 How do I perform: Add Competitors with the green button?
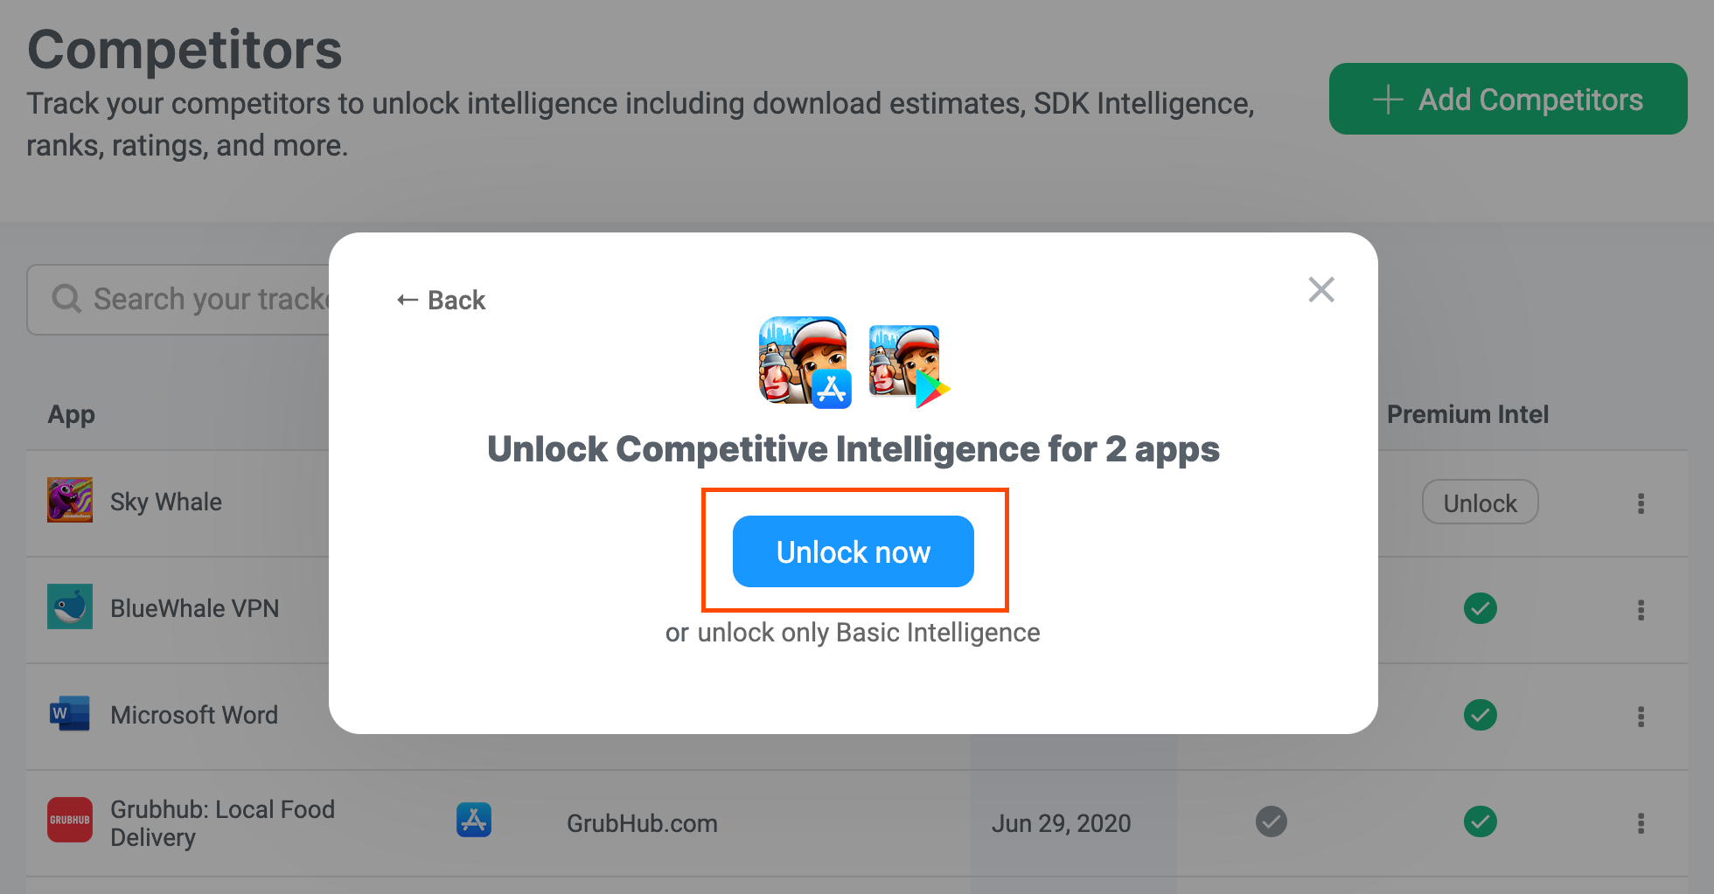click(1508, 99)
